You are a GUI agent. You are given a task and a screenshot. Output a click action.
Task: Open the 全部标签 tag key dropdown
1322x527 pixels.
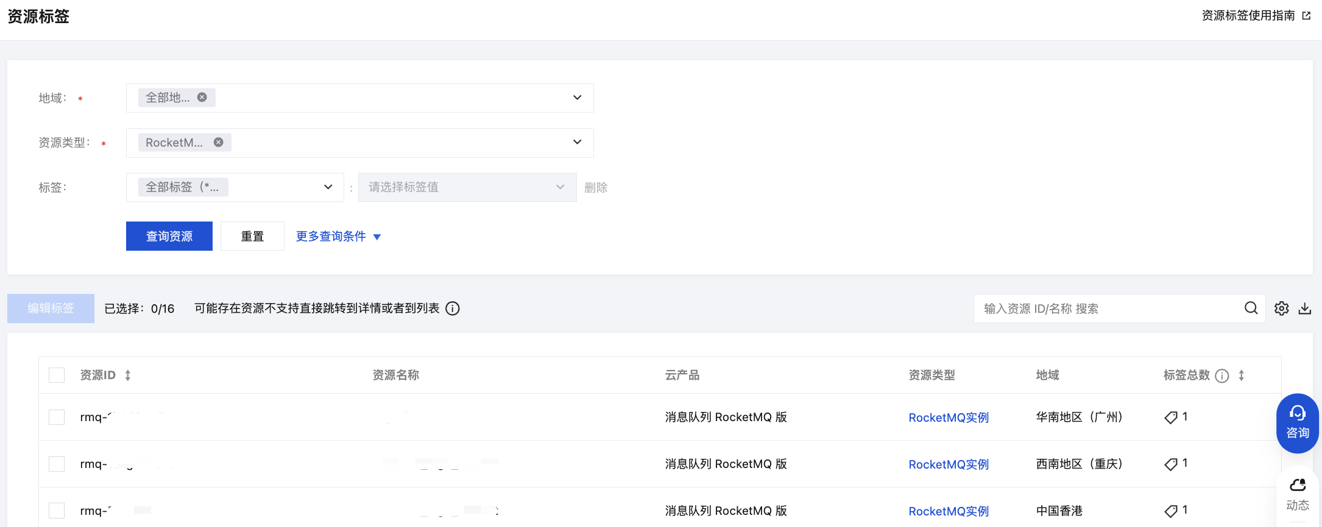pyautogui.click(x=328, y=187)
